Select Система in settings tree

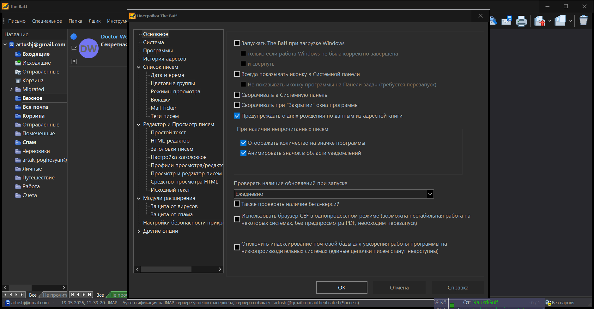[153, 42]
